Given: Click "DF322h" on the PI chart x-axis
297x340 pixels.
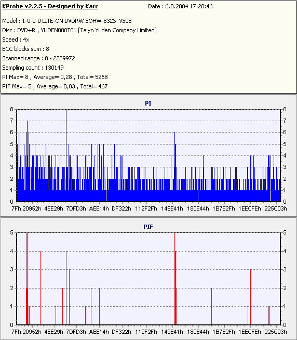Looking at the screenshot, I should pos(122,208).
